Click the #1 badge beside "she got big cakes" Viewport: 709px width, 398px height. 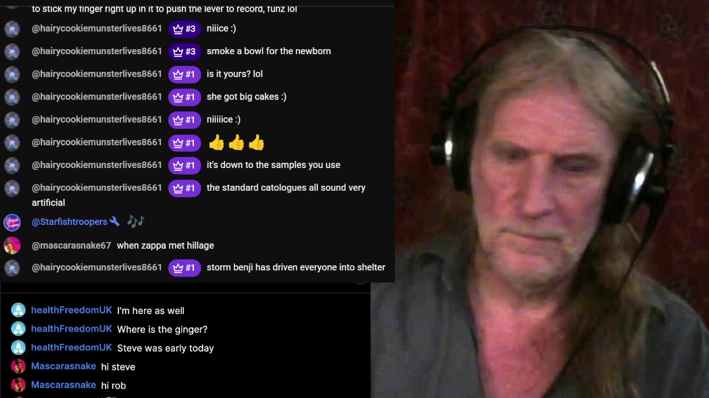pos(184,97)
